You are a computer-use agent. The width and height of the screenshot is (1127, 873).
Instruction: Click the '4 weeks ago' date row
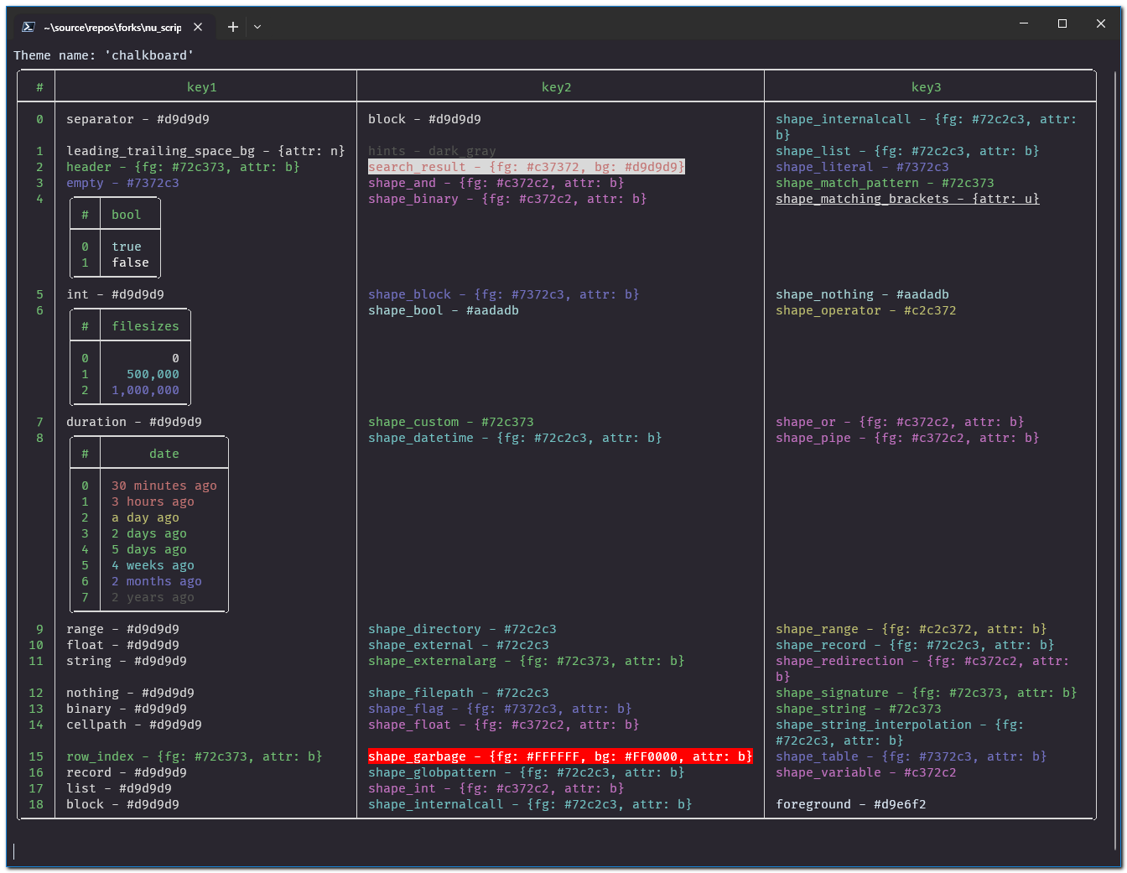pyautogui.click(x=153, y=565)
